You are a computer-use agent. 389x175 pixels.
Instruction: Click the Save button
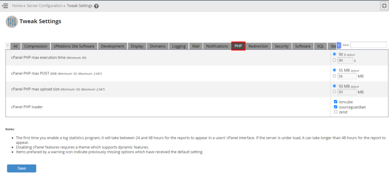click(22, 168)
